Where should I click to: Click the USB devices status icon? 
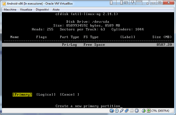click(122, 111)
